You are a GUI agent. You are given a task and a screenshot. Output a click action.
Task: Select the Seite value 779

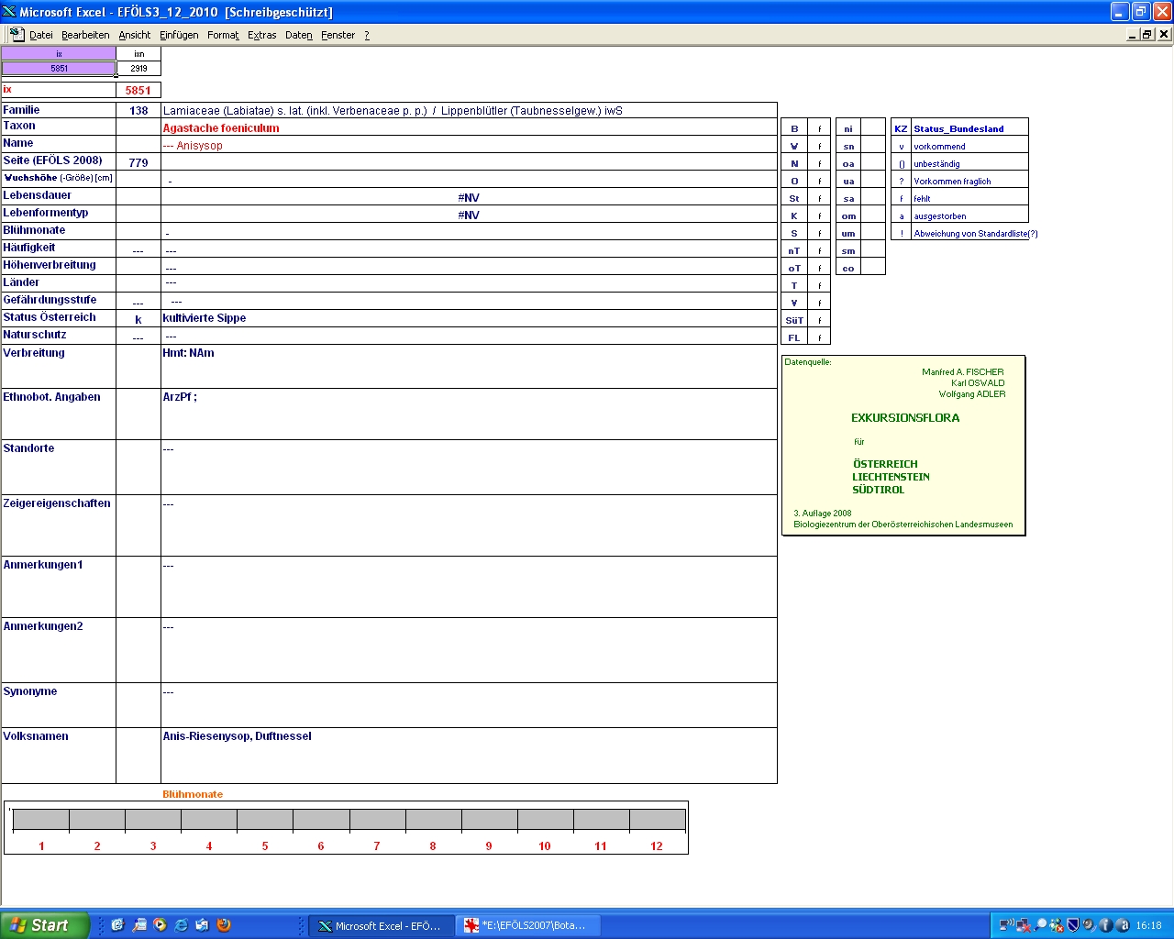tap(138, 162)
